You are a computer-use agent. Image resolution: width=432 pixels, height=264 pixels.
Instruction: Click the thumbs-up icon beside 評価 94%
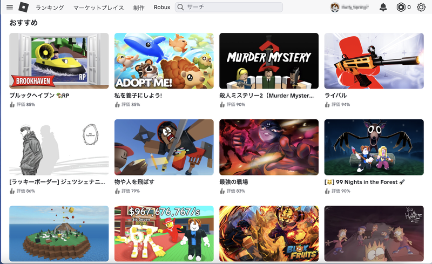327,104
